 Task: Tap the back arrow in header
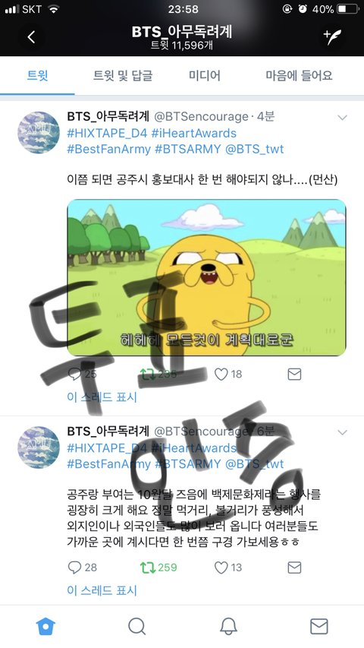(x=31, y=37)
